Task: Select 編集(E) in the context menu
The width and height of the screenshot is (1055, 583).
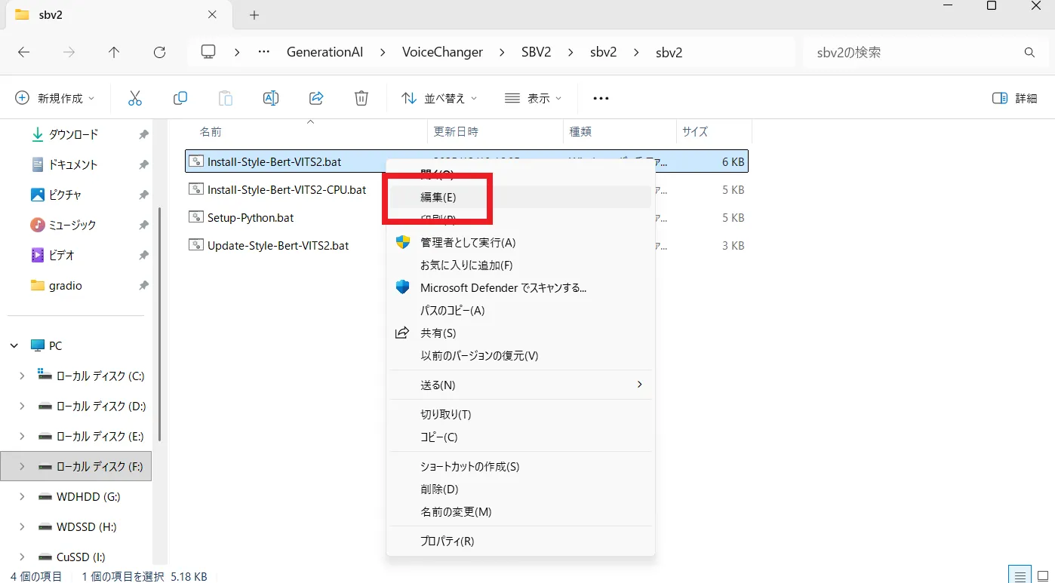Action: 438,198
